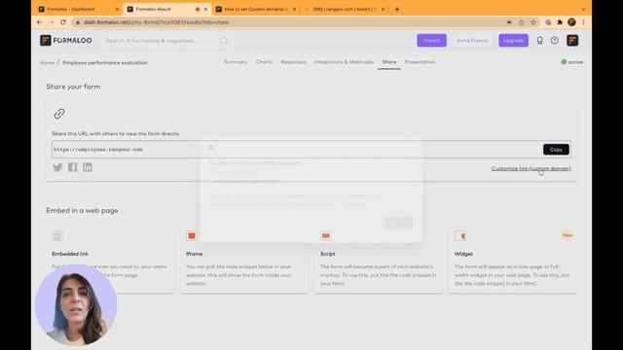Open Customize link (custom domain)
The width and height of the screenshot is (623, 350).
tap(531, 168)
